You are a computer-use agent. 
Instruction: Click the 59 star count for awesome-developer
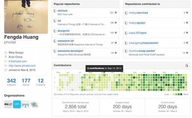click(114, 53)
